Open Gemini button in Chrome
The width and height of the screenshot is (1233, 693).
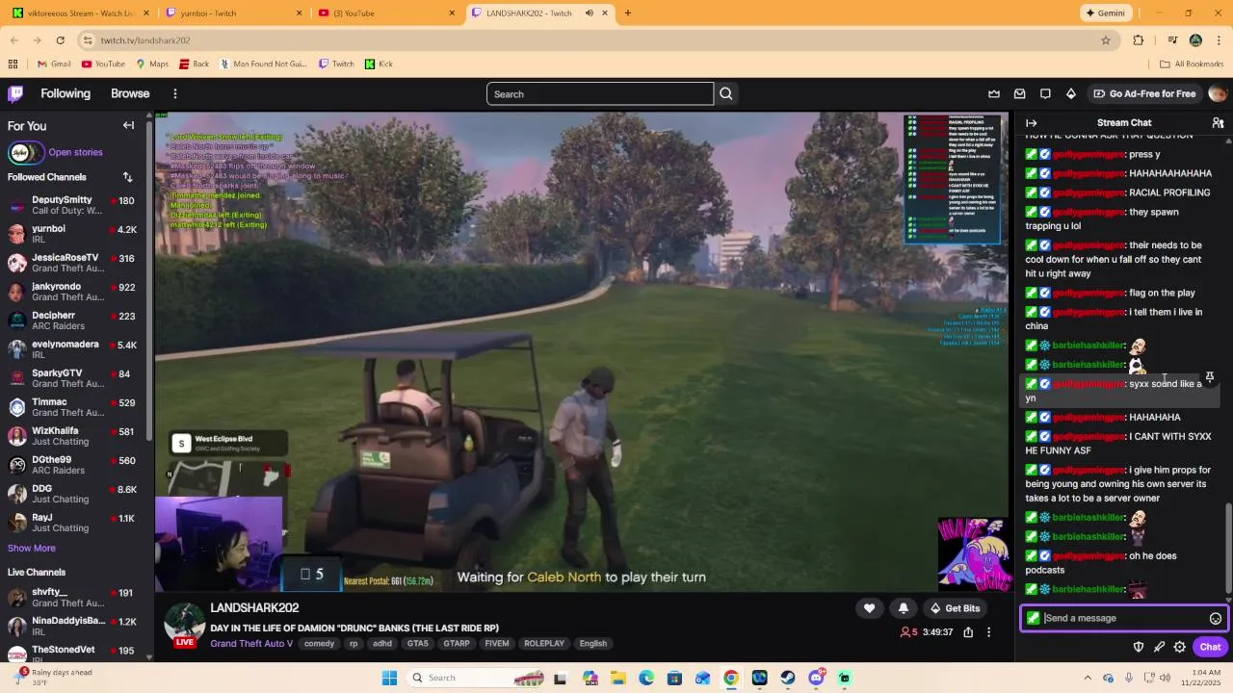point(1105,13)
